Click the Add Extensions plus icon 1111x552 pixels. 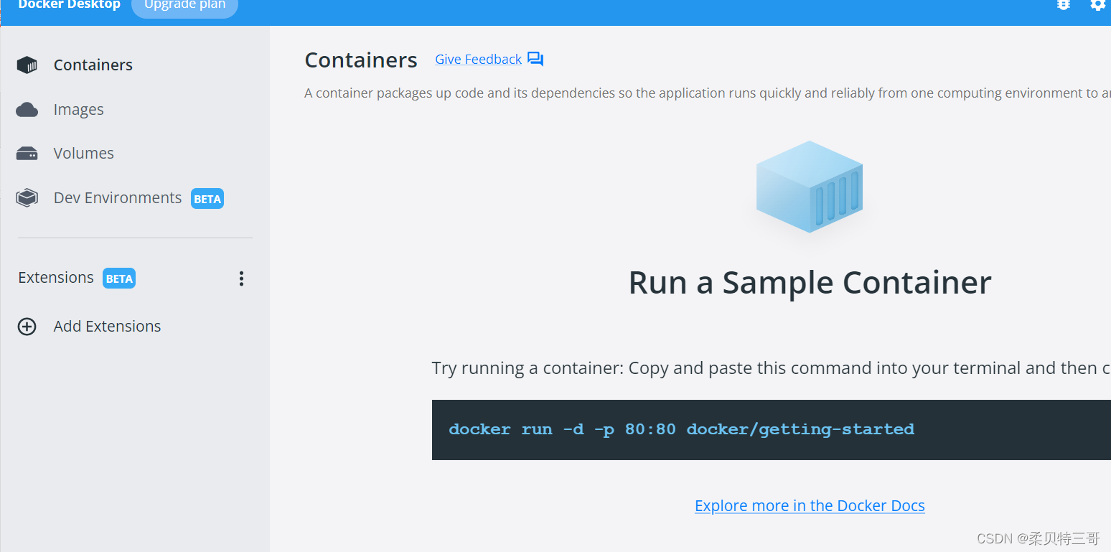pos(27,327)
